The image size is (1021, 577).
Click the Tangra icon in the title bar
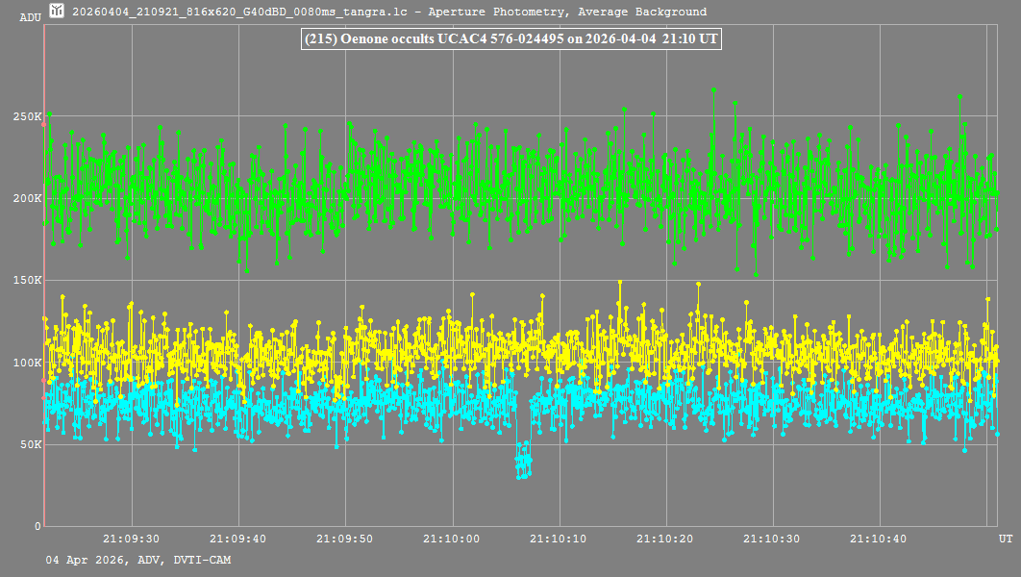[x=57, y=12]
